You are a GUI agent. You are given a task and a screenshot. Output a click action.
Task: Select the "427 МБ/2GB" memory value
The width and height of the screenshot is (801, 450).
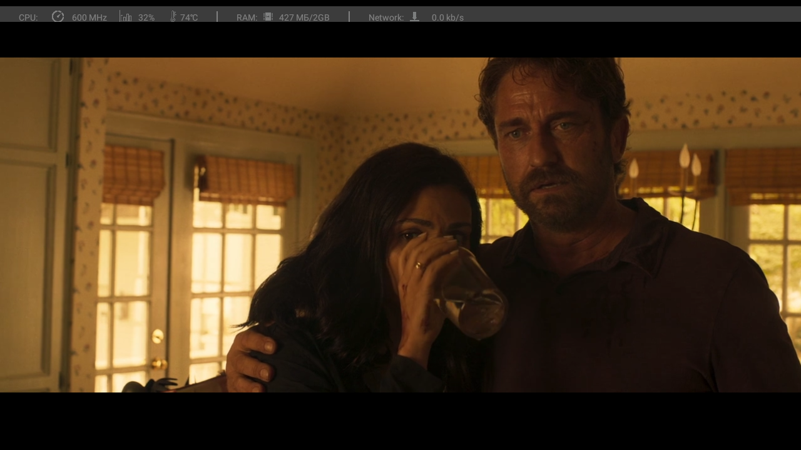tap(304, 17)
